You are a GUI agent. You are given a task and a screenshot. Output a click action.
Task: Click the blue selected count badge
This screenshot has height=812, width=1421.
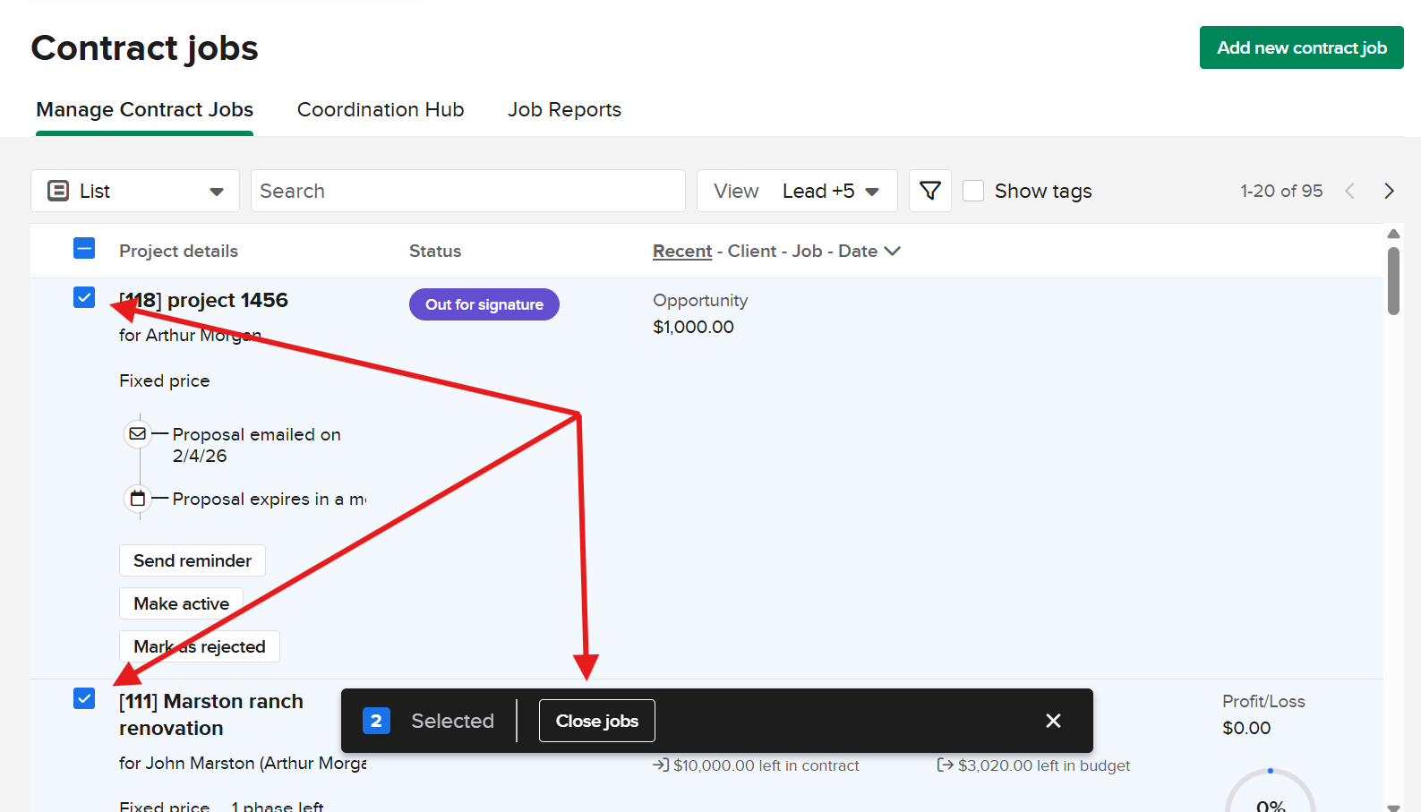click(x=376, y=721)
